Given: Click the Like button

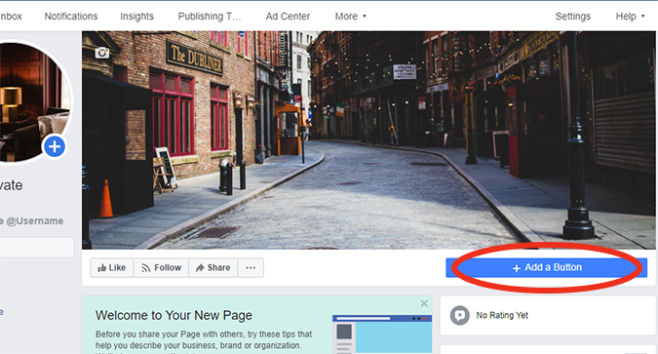Looking at the screenshot, I should pos(112,267).
